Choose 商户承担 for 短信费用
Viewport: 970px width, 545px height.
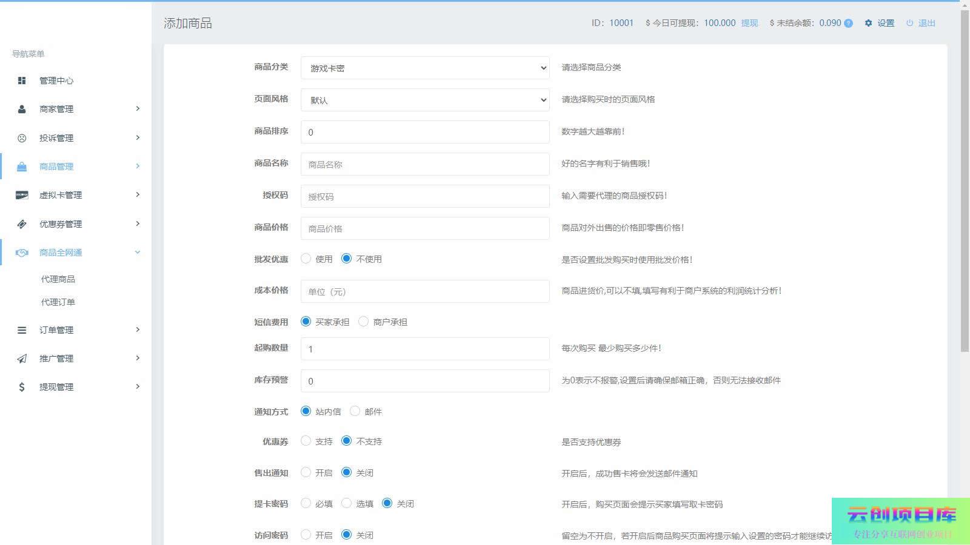point(364,322)
